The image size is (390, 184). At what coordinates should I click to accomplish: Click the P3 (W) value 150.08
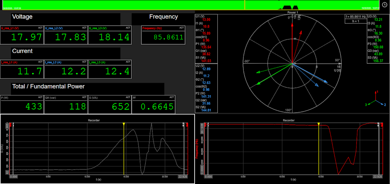coord(379,47)
